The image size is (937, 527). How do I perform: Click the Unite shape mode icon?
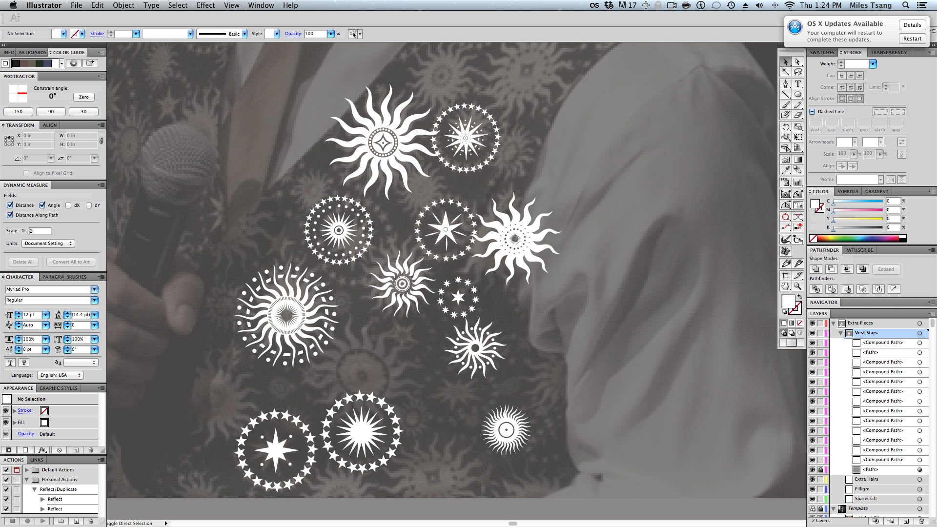point(815,269)
